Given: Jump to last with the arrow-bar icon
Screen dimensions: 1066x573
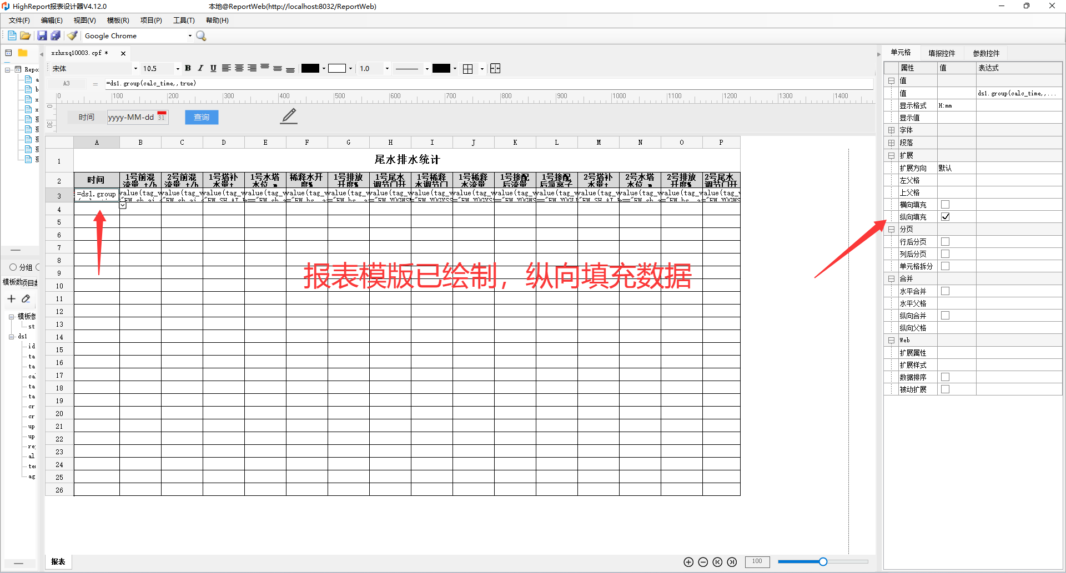Looking at the screenshot, I should pos(732,562).
